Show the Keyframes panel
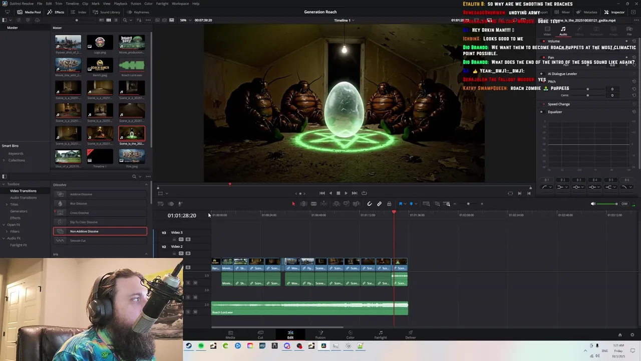Image resolution: width=641 pixels, height=361 pixels. coord(138,12)
